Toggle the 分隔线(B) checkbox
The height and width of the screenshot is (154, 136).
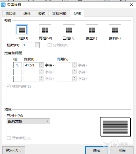click(x=49, y=45)
